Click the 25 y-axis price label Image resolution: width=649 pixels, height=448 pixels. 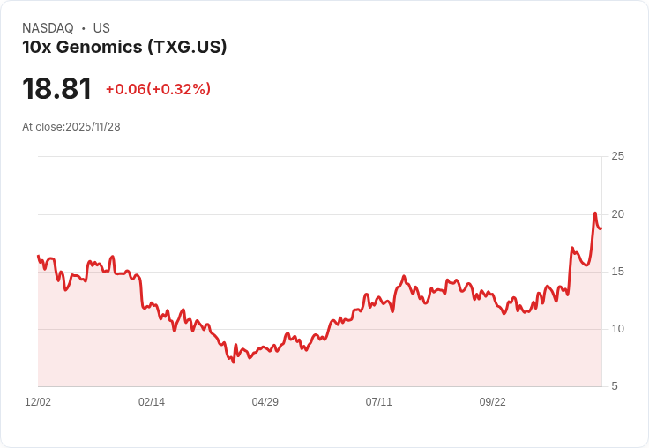[x=617, y=156]
